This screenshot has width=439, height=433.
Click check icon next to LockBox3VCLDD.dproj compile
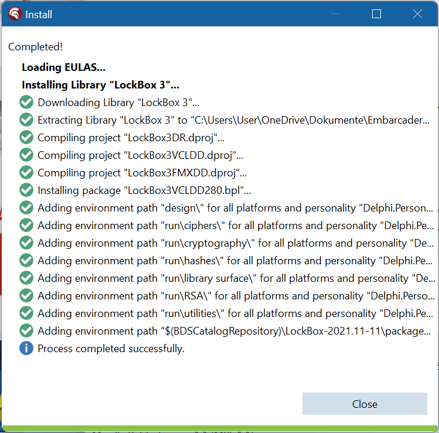(x=26, y=155)
